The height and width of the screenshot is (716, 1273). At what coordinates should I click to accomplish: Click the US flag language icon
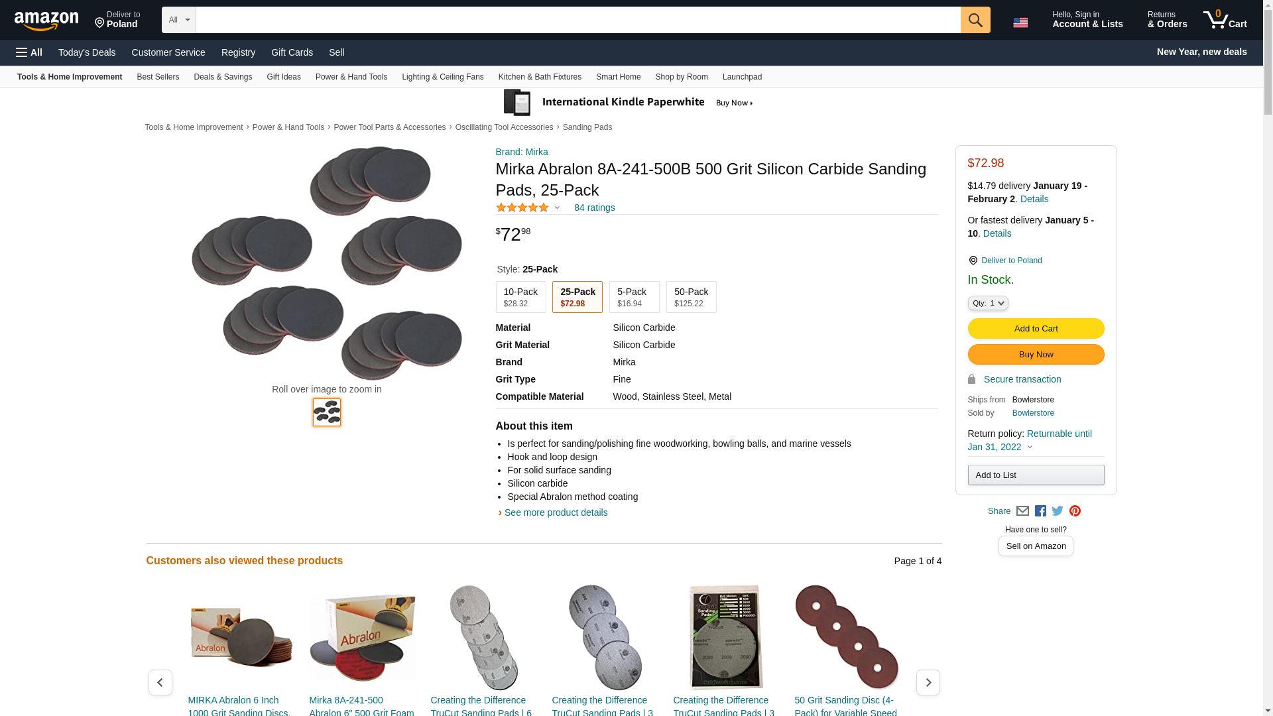pos(1020,23)
